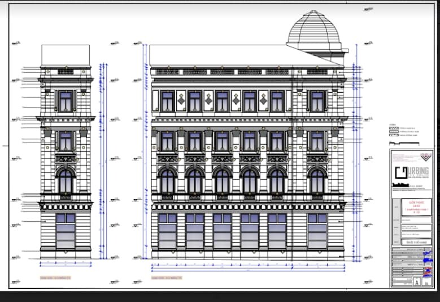Viewport: 440px width, 302px height.
Task: Select the first hatch swatch in the legend
Action: [x=394, y=128]
